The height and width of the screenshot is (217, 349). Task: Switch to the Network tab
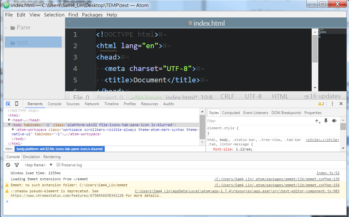92,104
